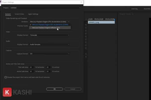Open the Renderer dropdown
Image resolution: width=151 pixels, height=100 pixels.
[x=50, y=22]
